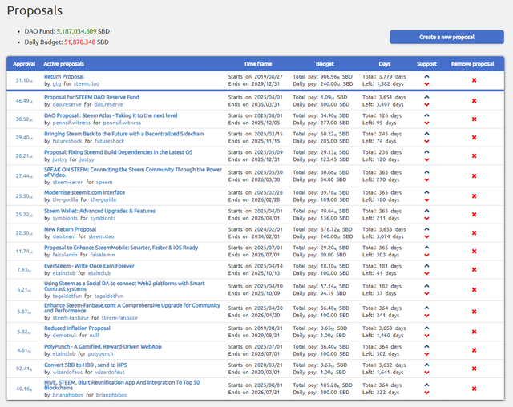Open Convert SBD to HBD proposal

coord(86,365)
